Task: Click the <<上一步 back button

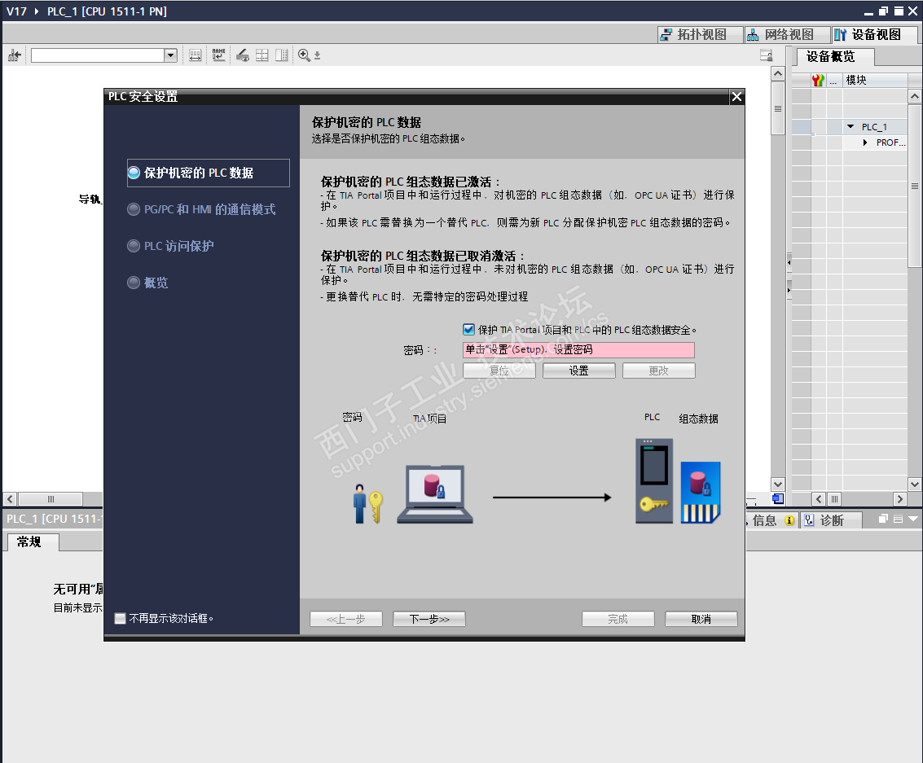Action: (x=346, y=619)
